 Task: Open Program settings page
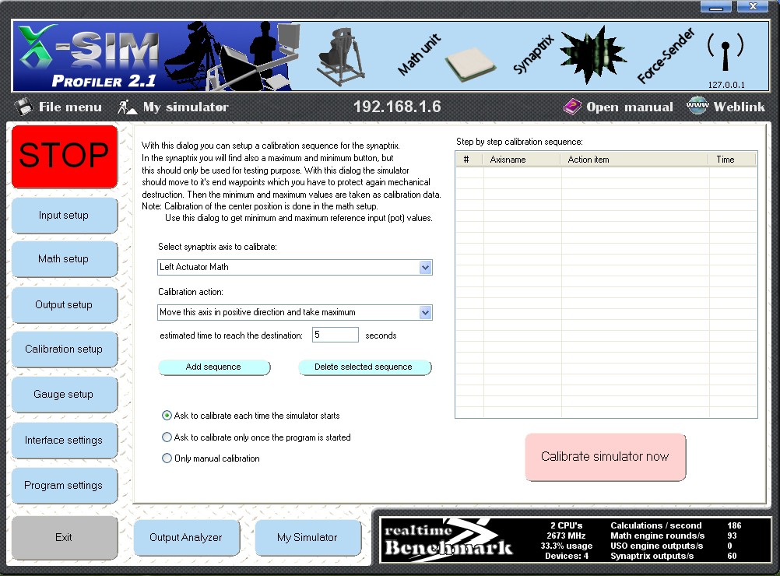[x=64, y=486]
